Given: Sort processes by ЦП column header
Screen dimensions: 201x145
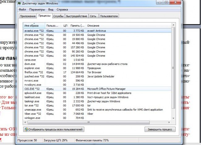Looking at the screenshot, I should tap(65, 25).
